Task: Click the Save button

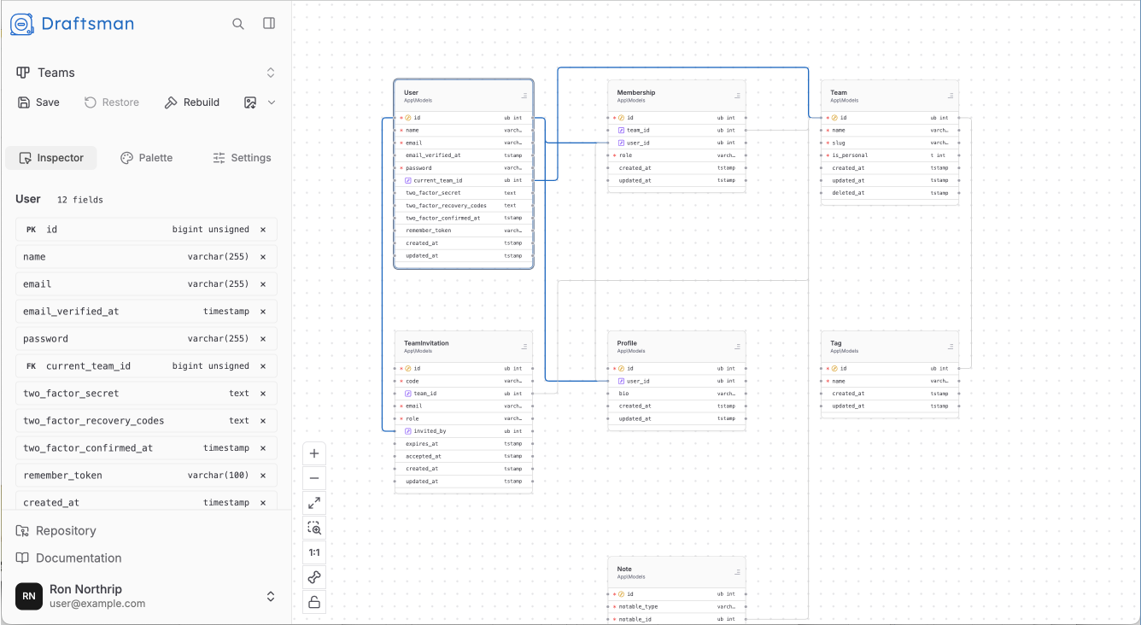Action: 38,102
